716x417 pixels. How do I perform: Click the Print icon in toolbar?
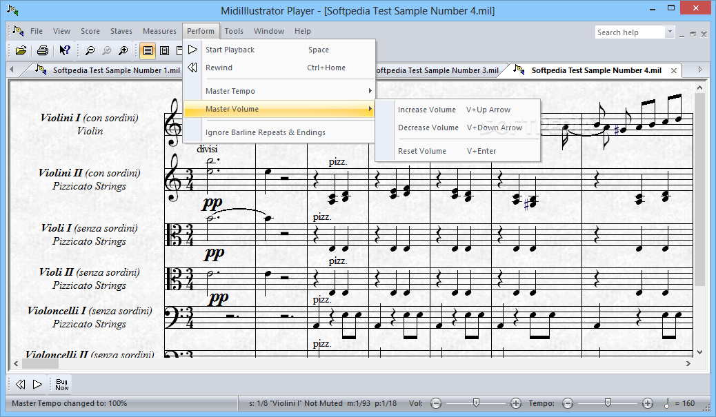coord(43,50)
